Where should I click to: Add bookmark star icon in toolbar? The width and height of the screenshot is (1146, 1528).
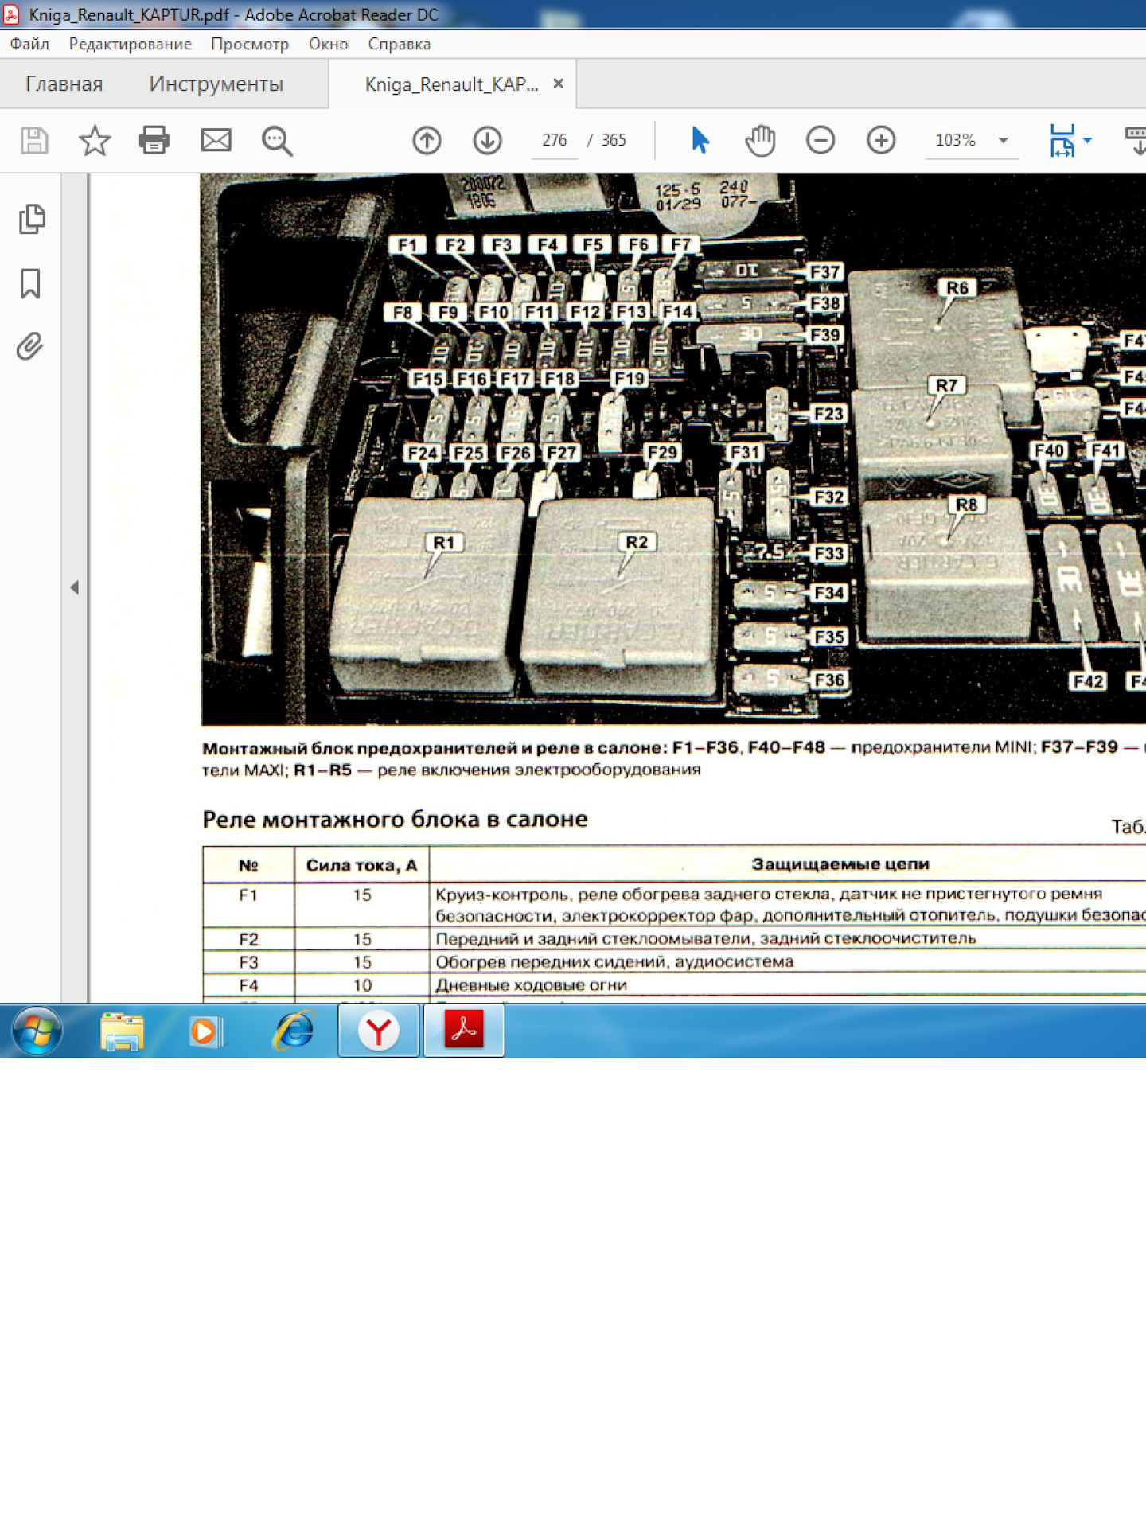click(x=95, y=141)
